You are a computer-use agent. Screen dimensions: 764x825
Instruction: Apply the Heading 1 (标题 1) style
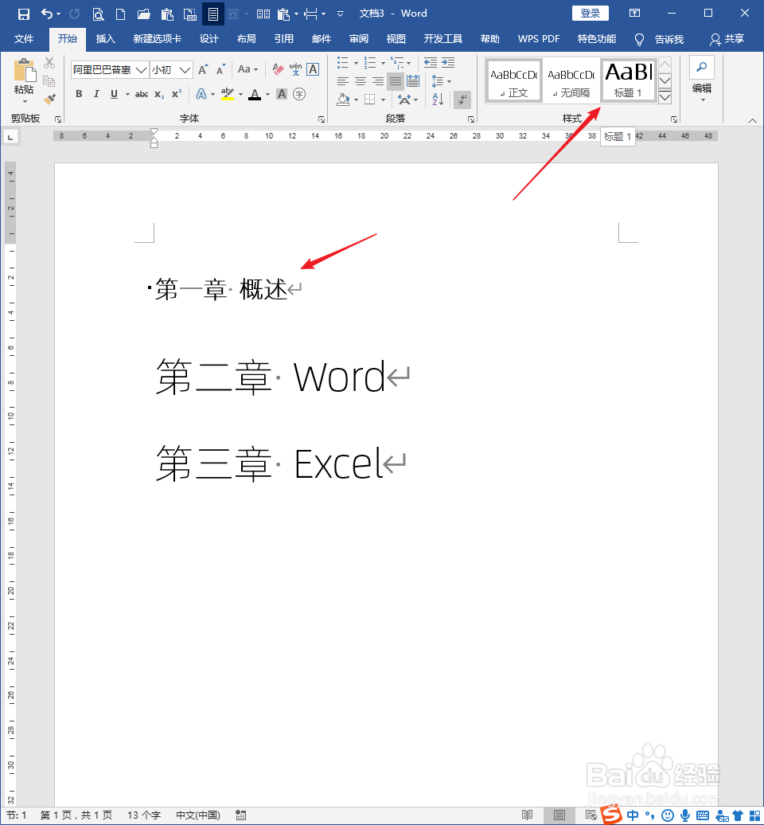(629, 80)
